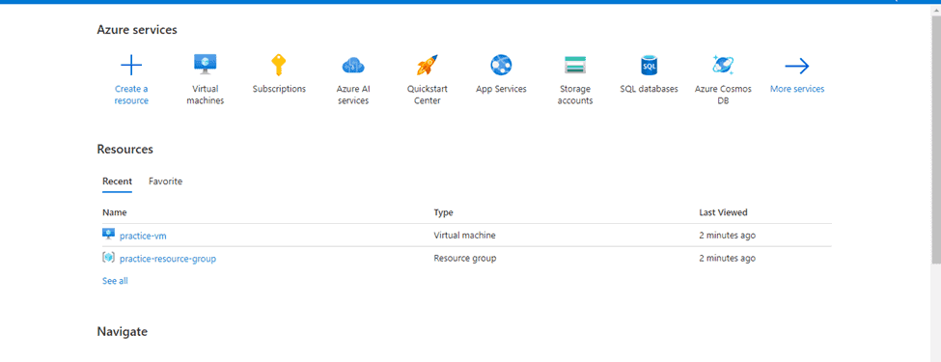The height and width of the screenshot is (362, 941).
Task: Switch to the Recent resources tab
Action: click(x=117, y=181)
